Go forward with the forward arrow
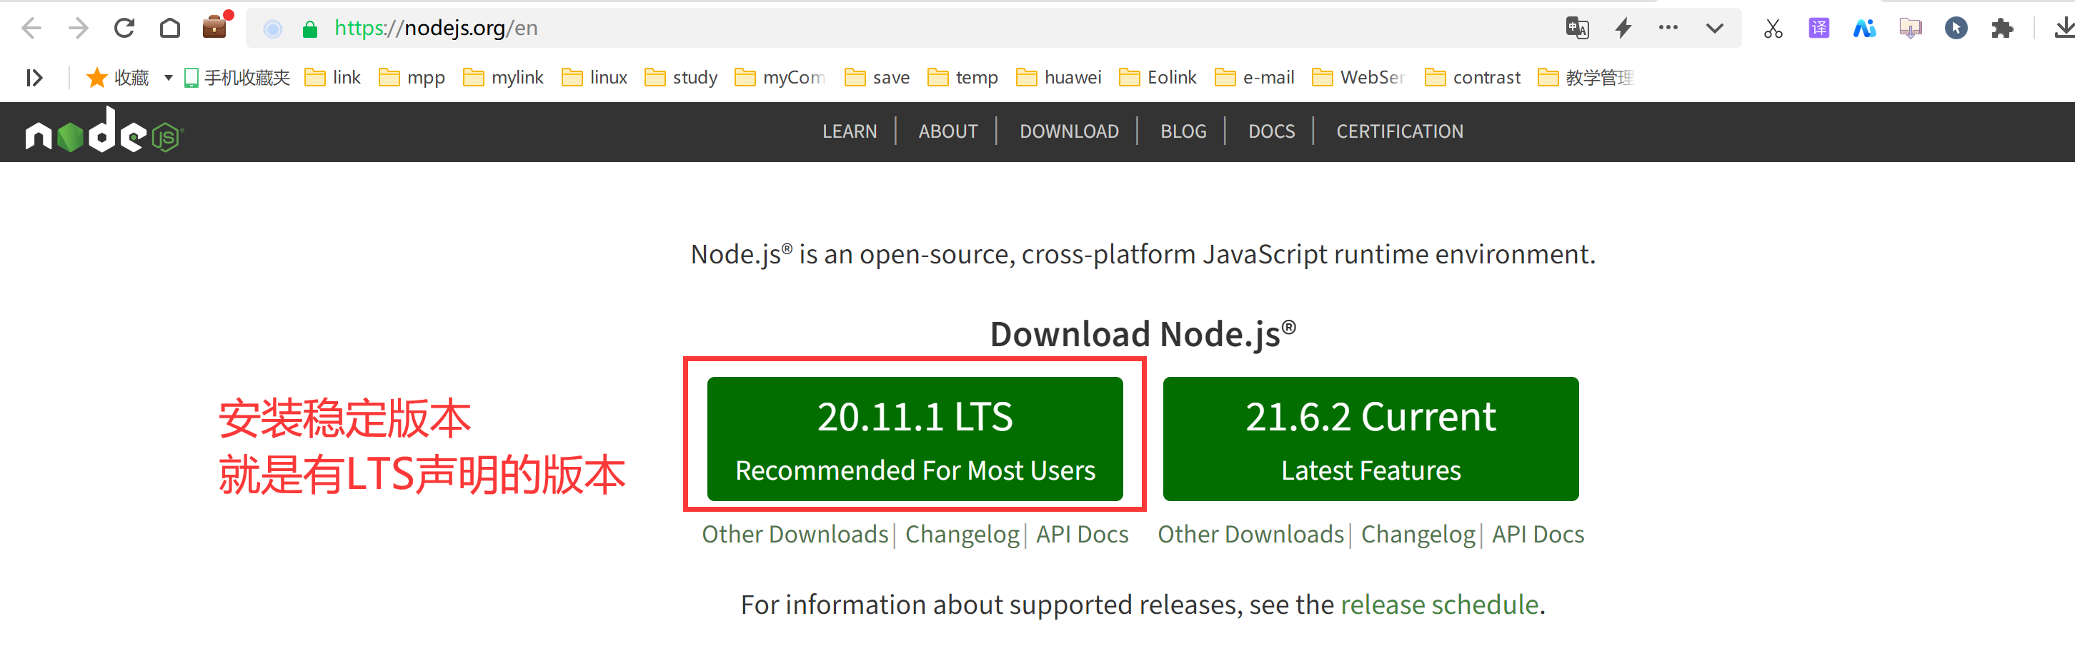This screenshot has height=661, width=2075. tap(78, 28)
